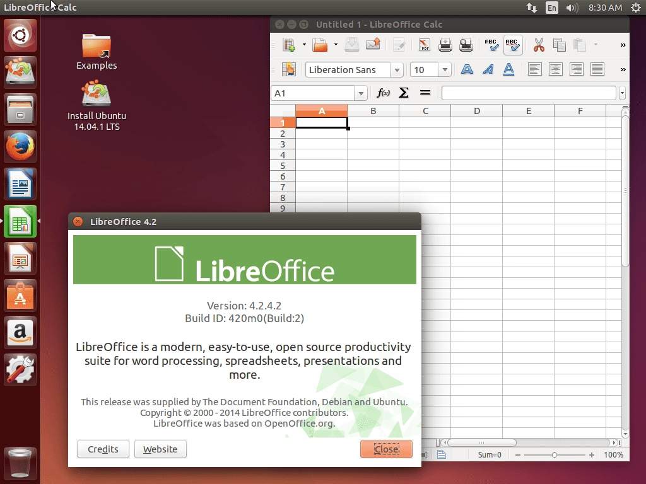The image size is (646, 484).
Task: Click the vertical scrollbar down arrow
Action: 625,434
